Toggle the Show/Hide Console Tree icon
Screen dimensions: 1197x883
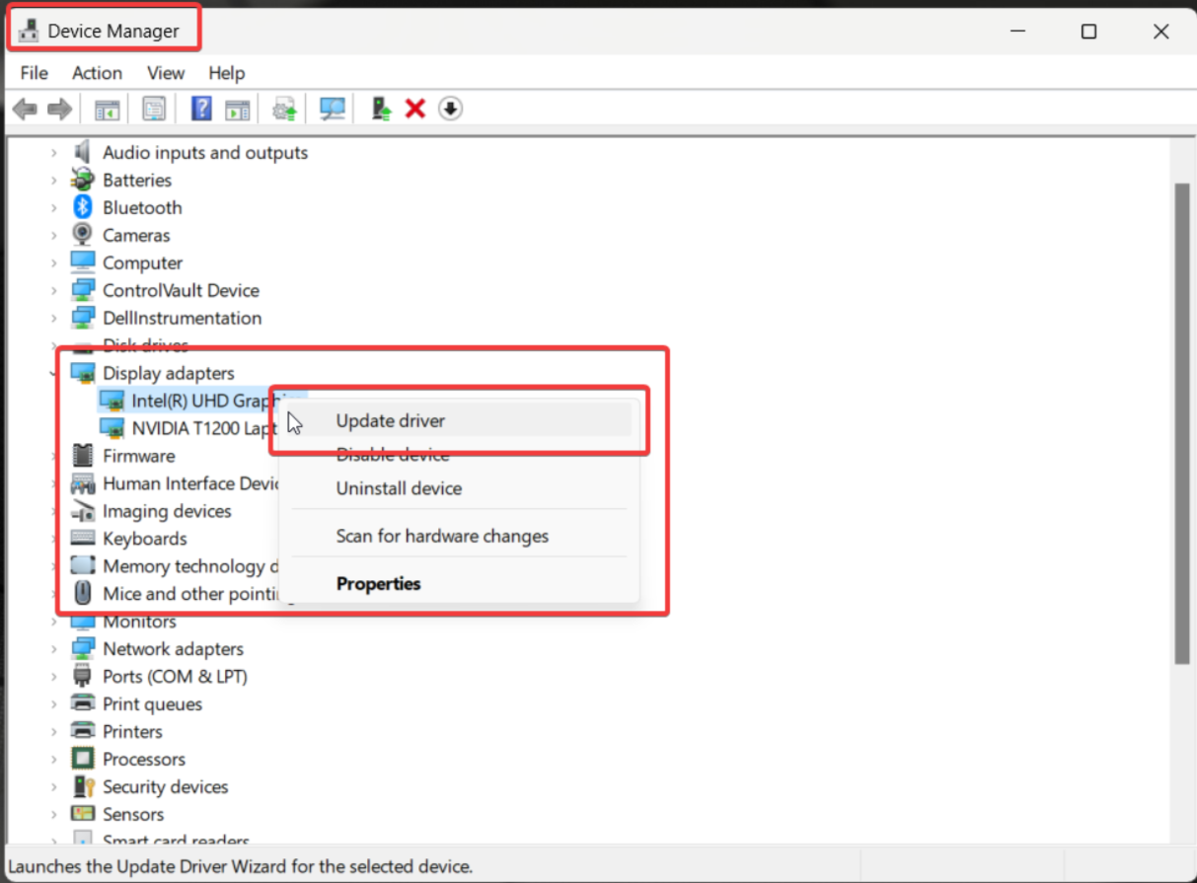click(107, 109)
